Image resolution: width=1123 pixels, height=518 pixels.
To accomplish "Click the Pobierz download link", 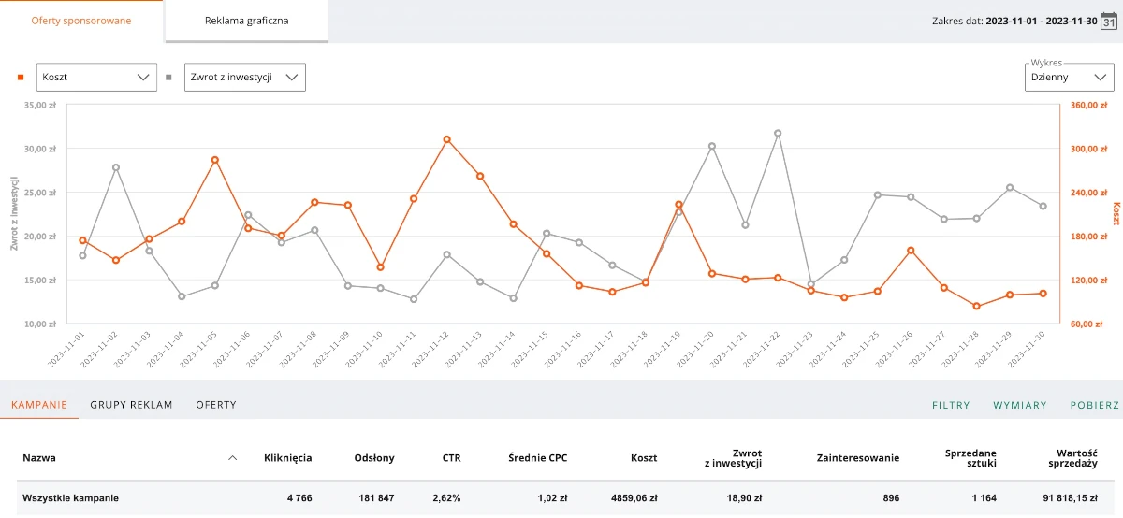I will [1095, 406].
